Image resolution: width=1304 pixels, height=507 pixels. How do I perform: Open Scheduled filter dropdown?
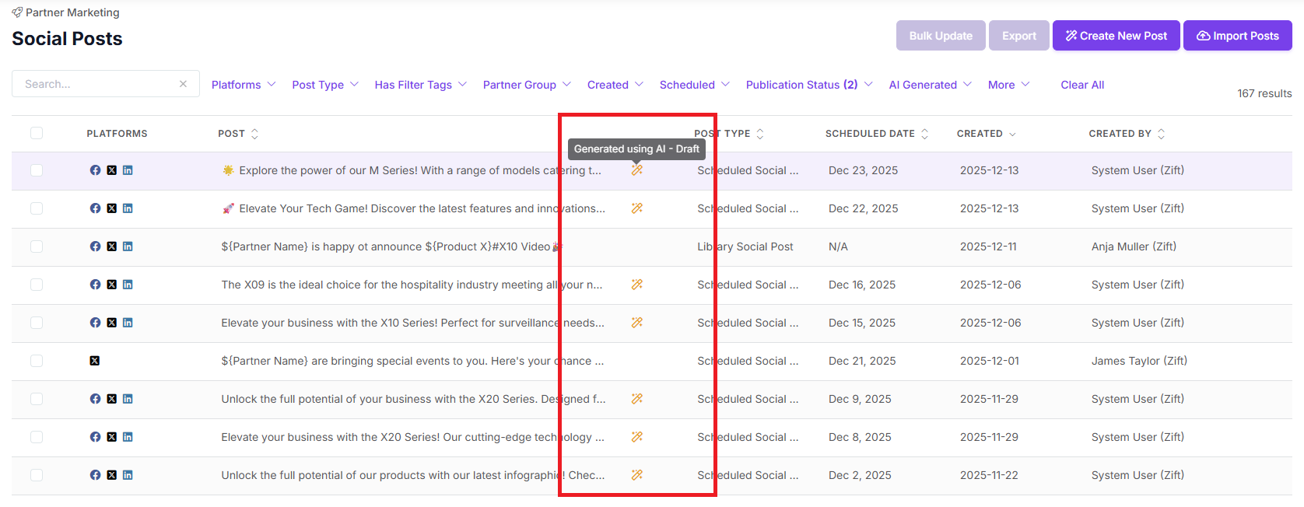pos(695,85)
